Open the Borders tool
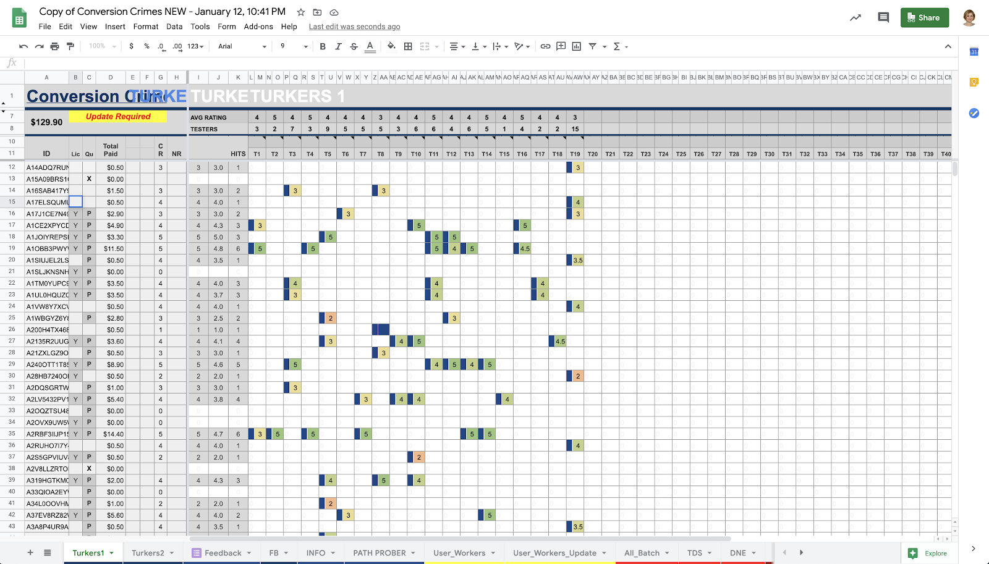 [408, 46]
